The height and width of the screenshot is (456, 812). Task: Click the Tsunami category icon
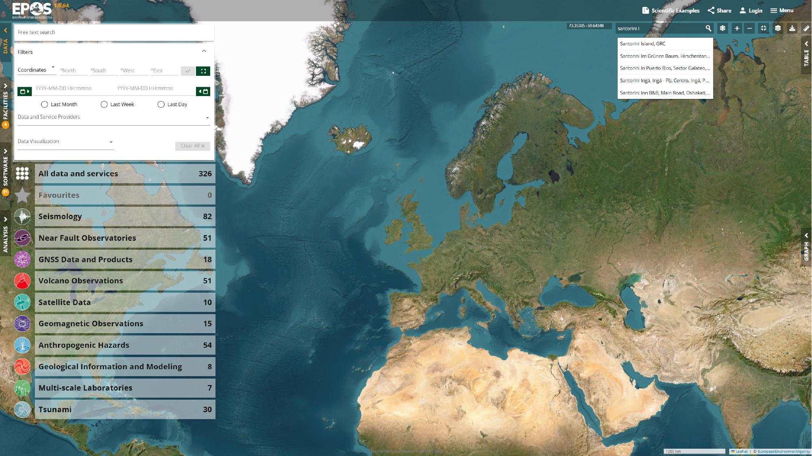[x=22, y=409]
